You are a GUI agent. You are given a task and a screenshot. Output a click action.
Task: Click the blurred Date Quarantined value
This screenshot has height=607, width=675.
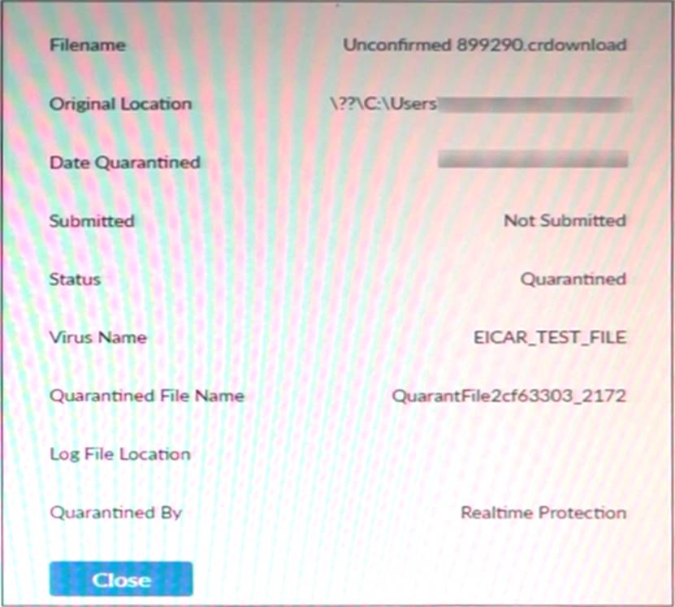[533, 158]
